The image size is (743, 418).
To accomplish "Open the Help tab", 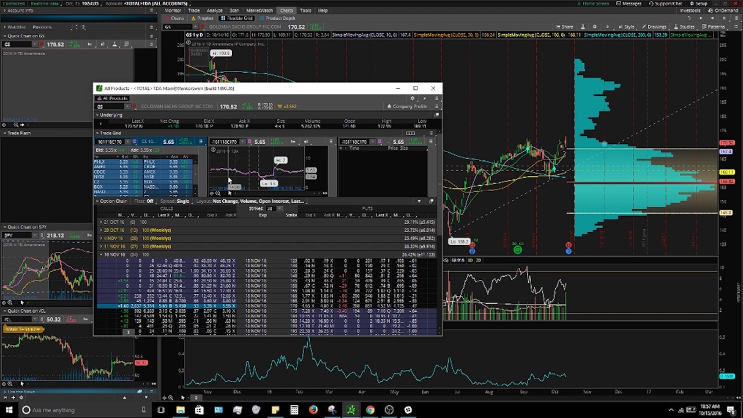I will pyautogui.click(x=323, y=10).
